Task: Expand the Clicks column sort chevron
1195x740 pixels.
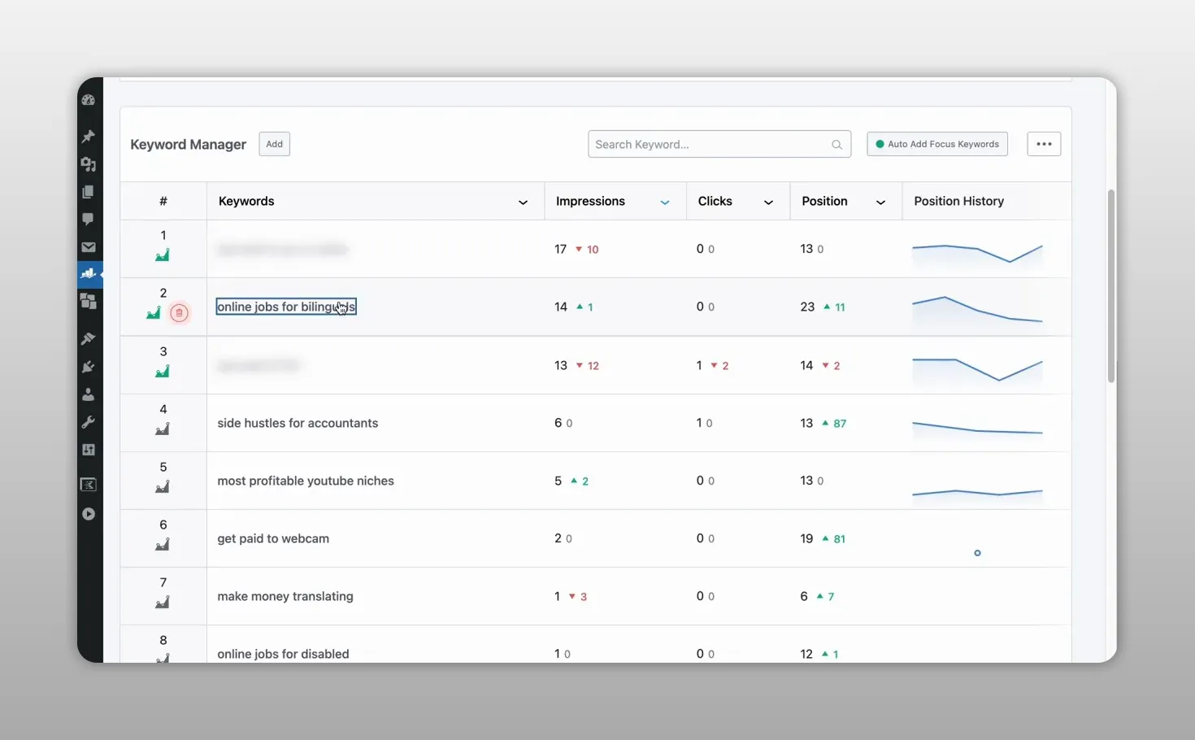Action: tap(768, 202)
